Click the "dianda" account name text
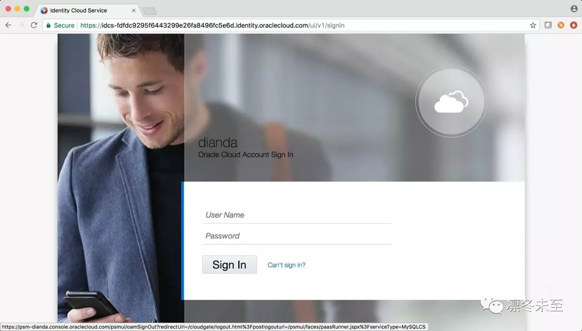This screenshot has height=331, width=582. tap(218, 143)
